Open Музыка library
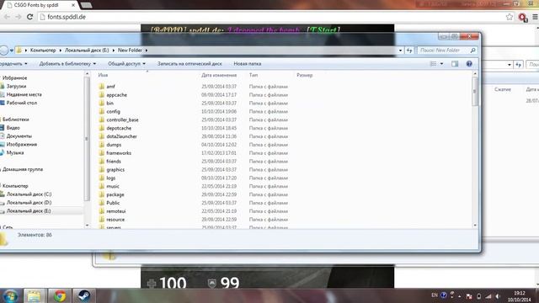Screen dimensions: 539x303 [15, 152]
